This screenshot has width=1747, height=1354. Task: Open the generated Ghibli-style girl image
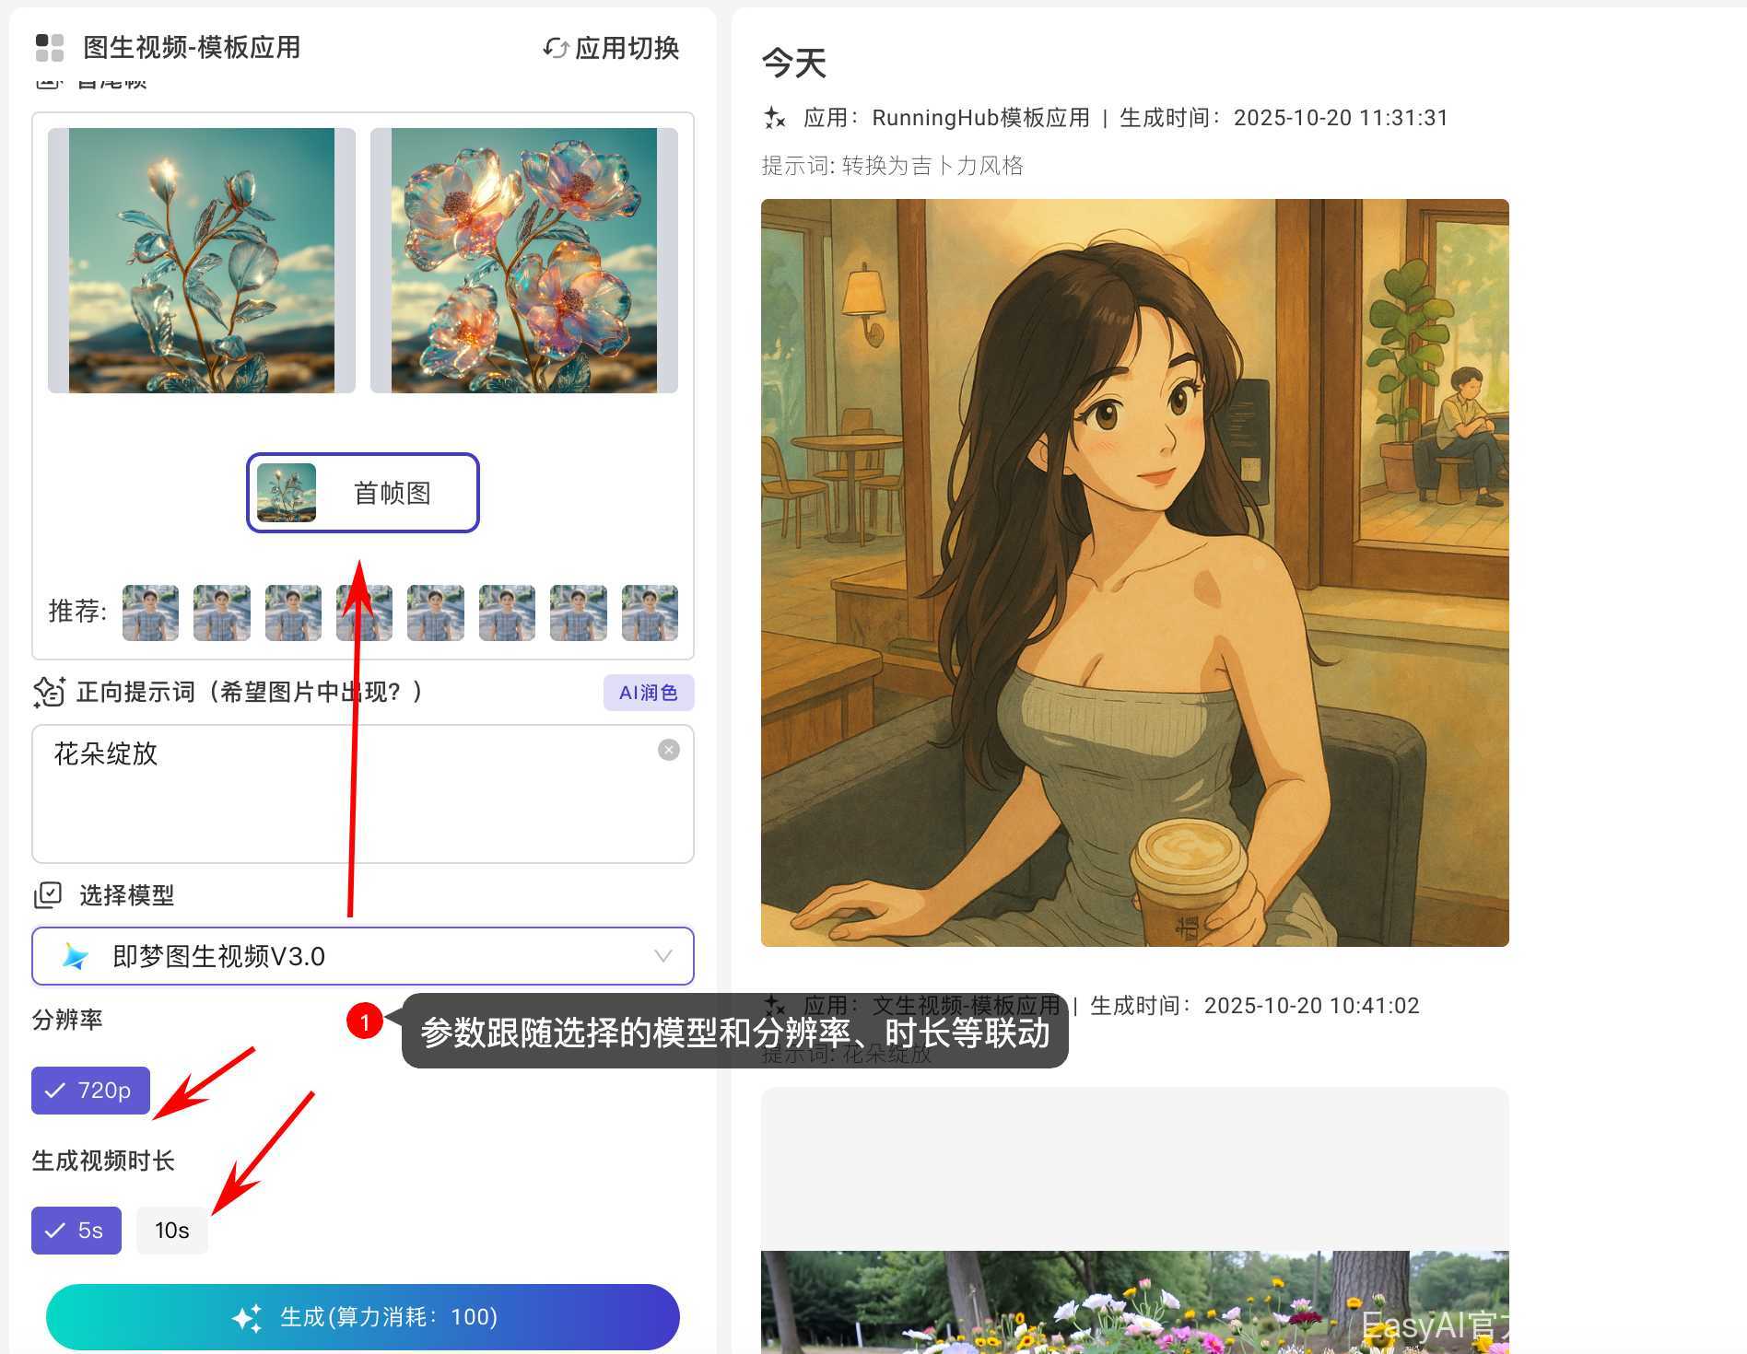point(1134,573)
